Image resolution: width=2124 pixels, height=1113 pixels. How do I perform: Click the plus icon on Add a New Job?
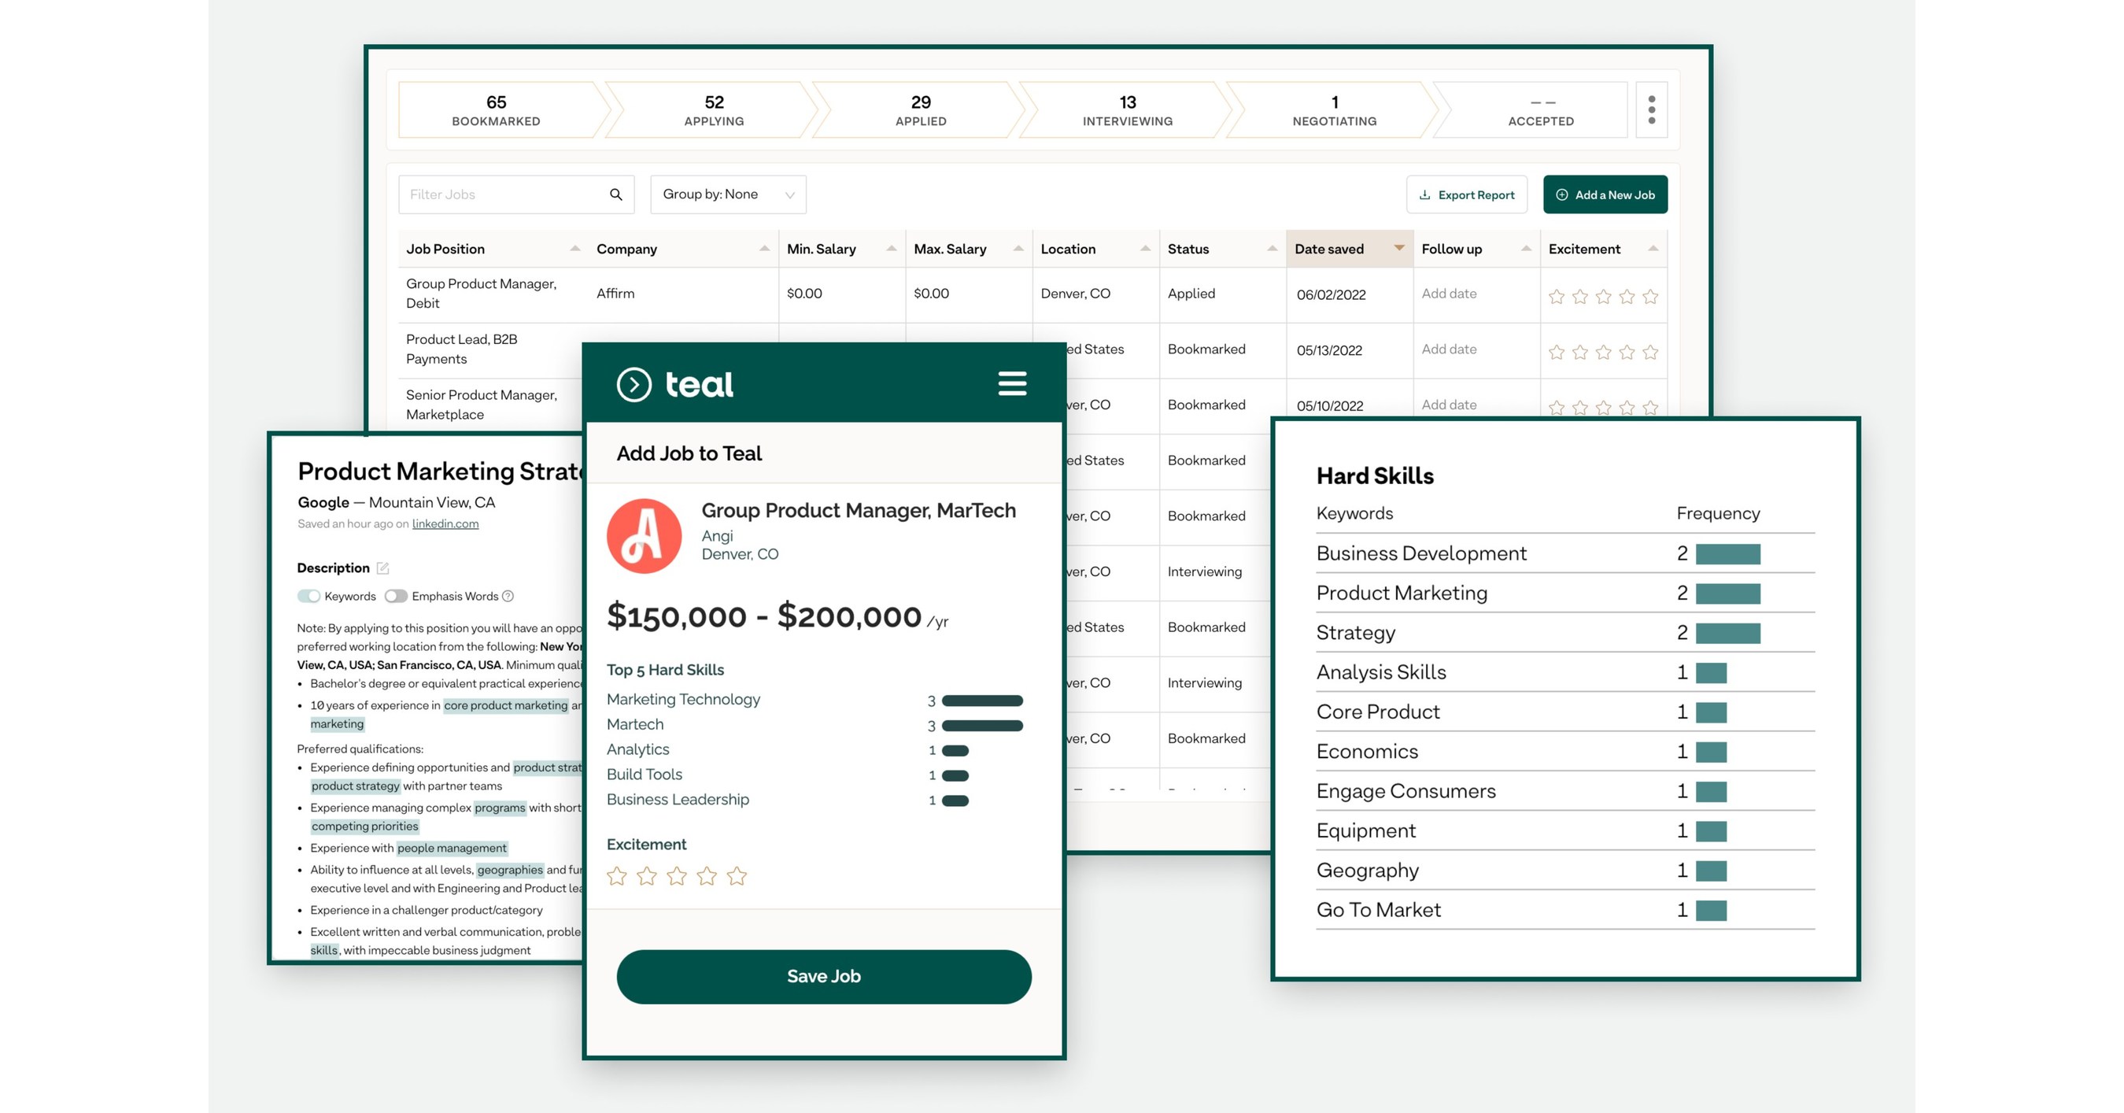pos(1562,194)
